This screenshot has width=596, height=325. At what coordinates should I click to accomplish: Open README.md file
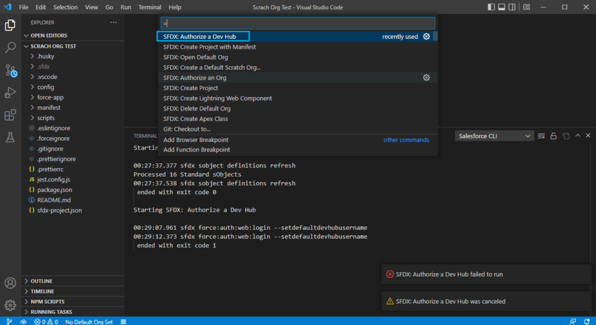pos(73,199)
